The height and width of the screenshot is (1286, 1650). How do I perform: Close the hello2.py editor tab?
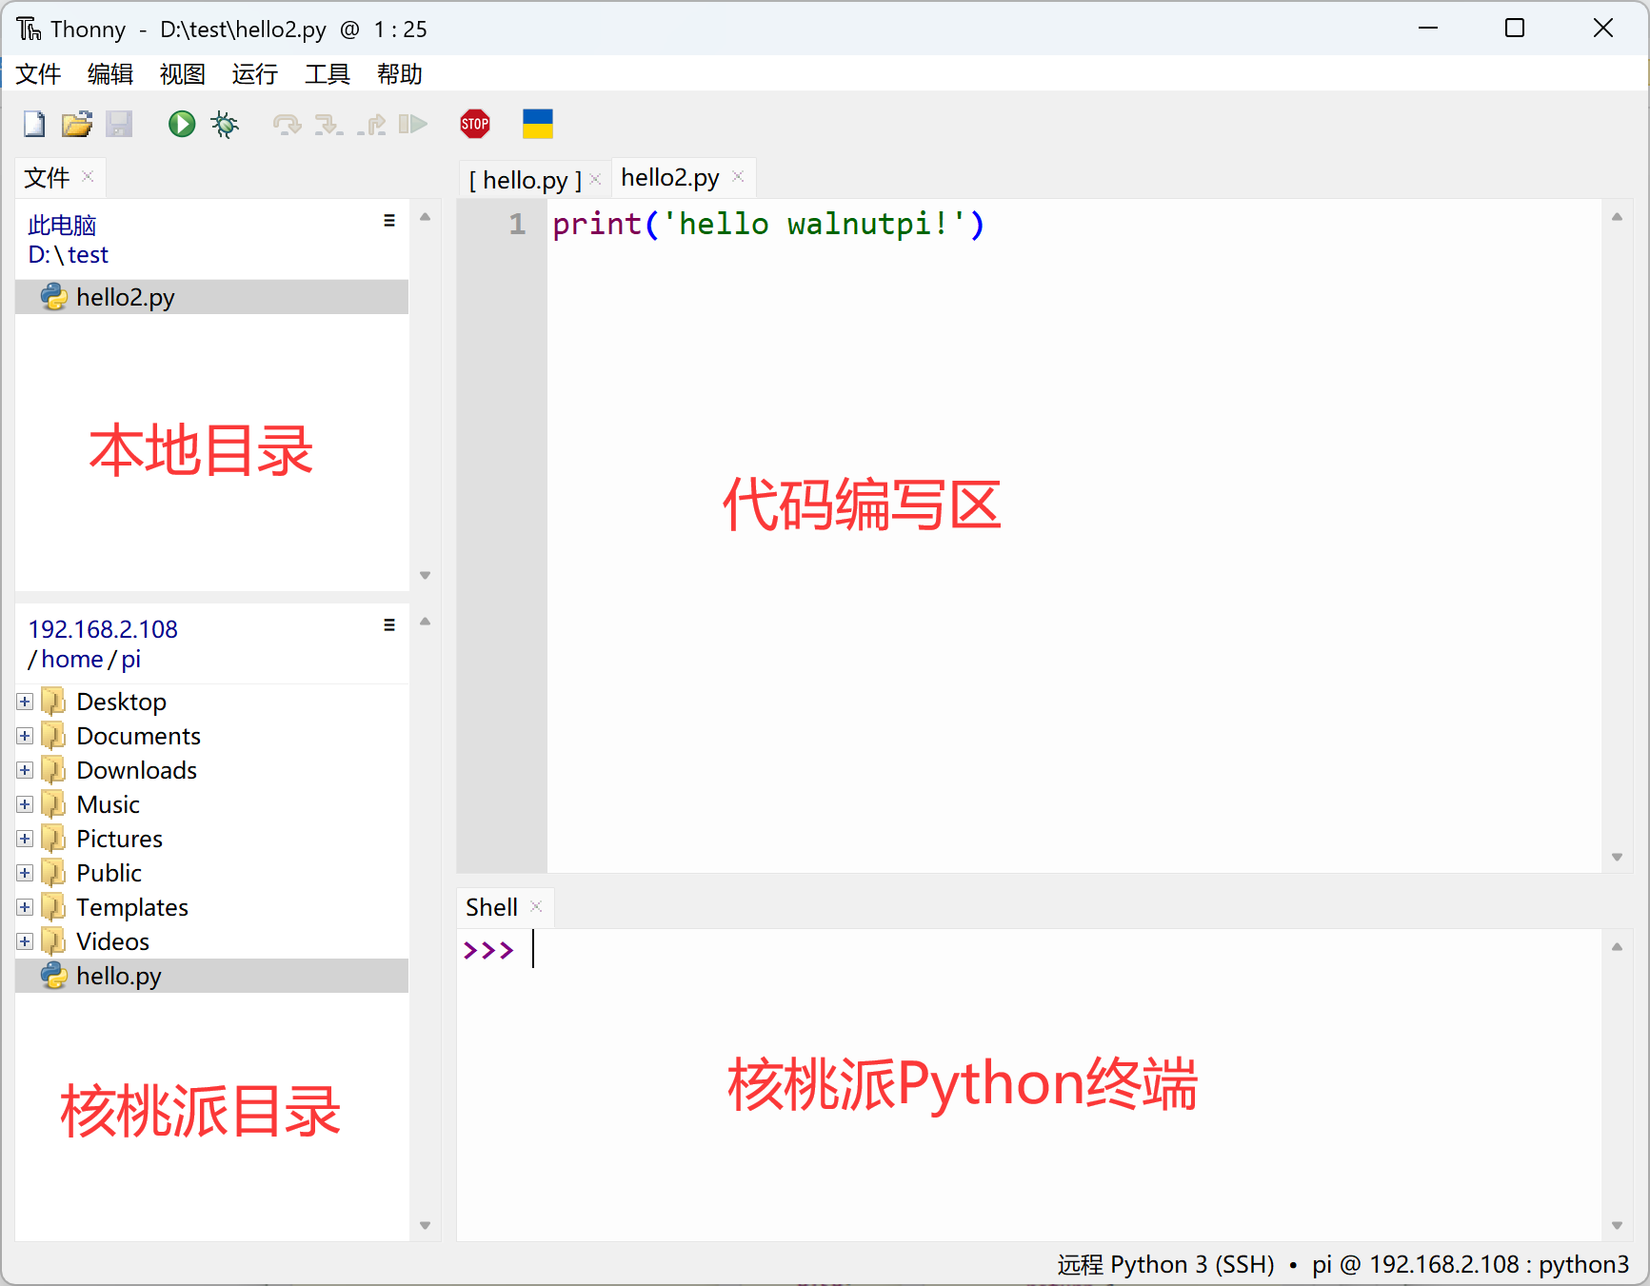pyautogui.click(x=738, y=176)
